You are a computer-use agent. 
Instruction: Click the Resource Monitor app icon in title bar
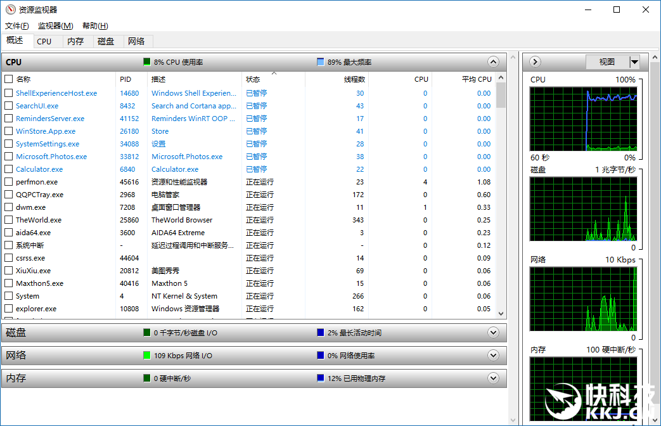(x=10, y=10)
